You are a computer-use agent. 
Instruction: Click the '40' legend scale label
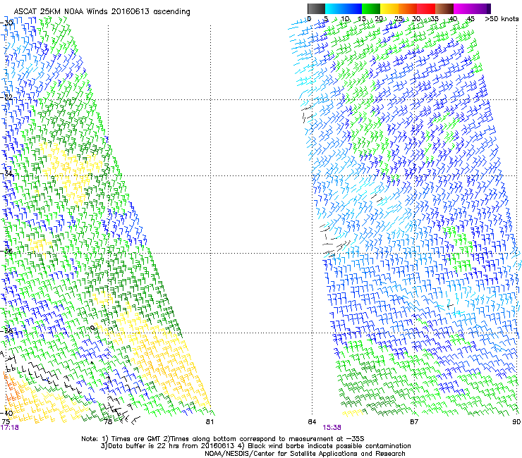[453, 19]
